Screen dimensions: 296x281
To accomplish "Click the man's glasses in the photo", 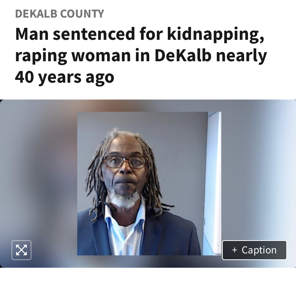I will click(125, 162).
